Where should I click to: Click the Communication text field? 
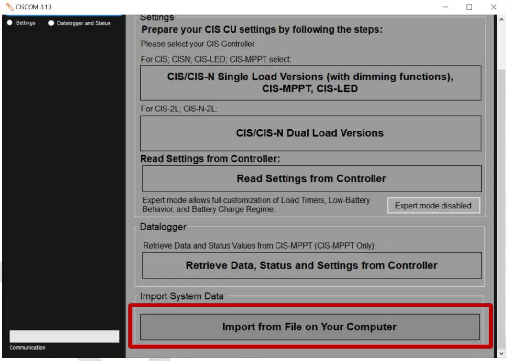(64, 336)
